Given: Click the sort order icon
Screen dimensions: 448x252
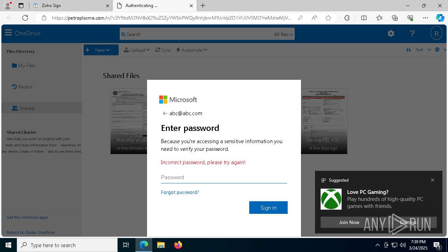Looking at the screenshot, I should click(408, 50).
